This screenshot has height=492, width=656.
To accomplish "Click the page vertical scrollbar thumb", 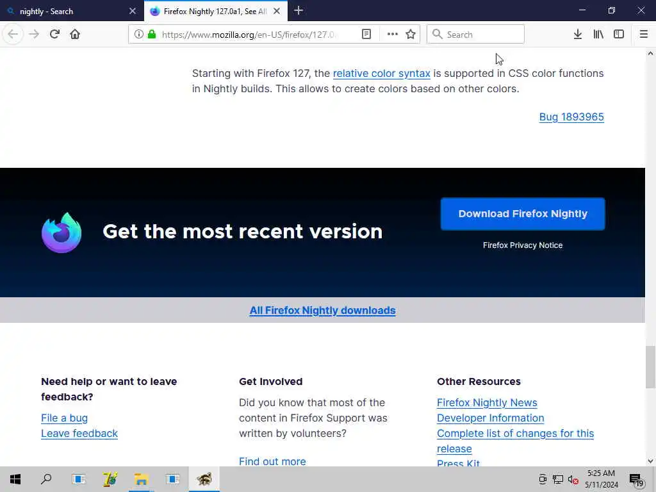I will [650, 367].
